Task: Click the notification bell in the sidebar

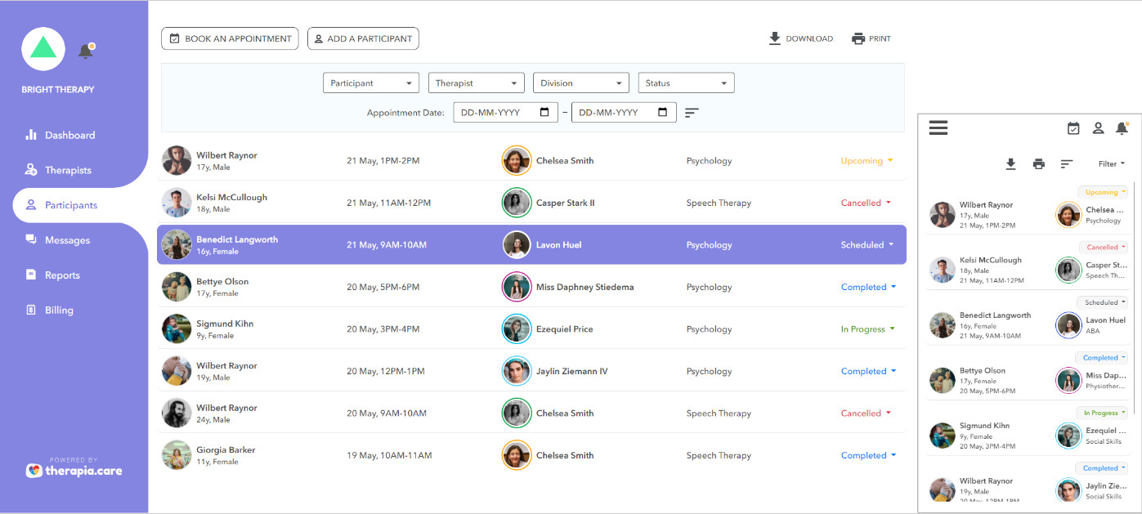Action: (85, 51)
